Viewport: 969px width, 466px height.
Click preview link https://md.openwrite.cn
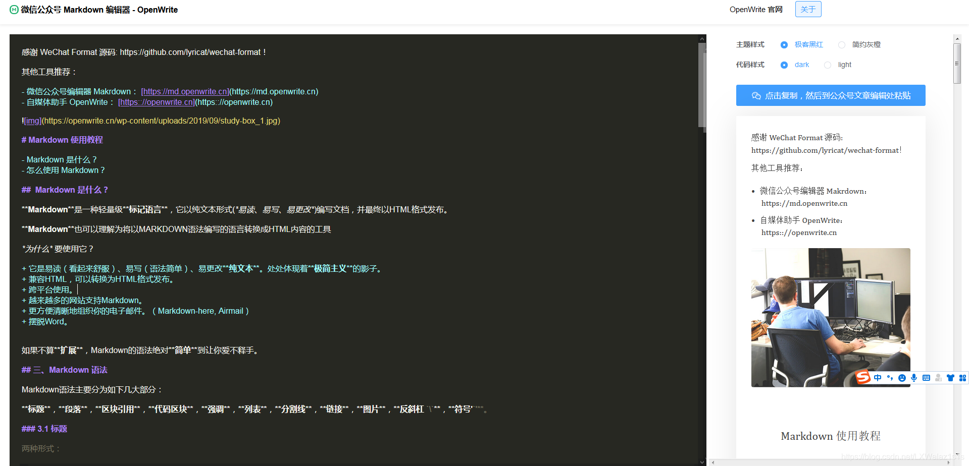pyautogui.click(x=804, y=203)
